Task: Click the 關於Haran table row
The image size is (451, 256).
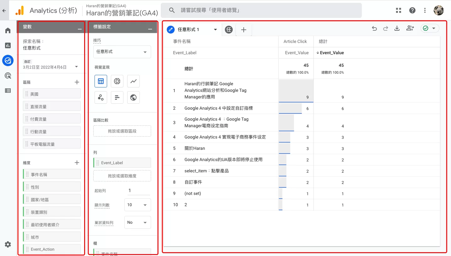Action: [302, 149]
